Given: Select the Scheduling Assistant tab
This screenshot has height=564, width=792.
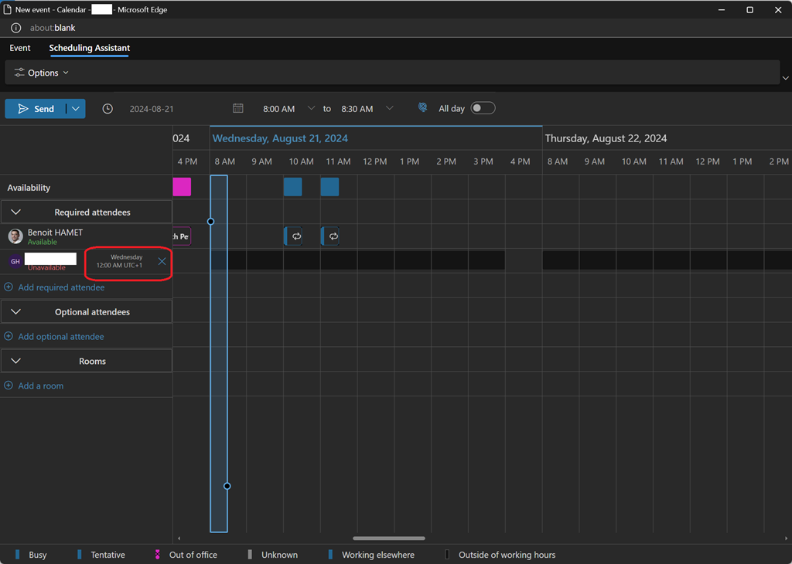Looking at the screenshot, I should [89, 48].
